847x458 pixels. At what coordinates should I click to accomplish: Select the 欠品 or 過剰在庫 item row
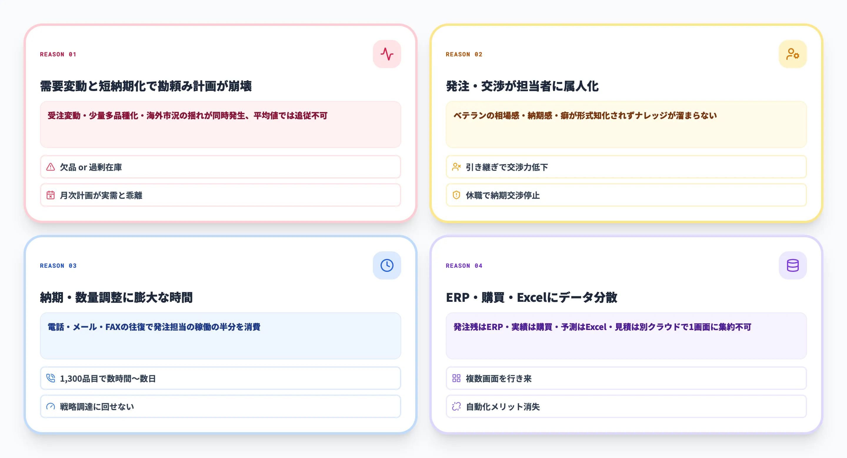pos(220,167)
